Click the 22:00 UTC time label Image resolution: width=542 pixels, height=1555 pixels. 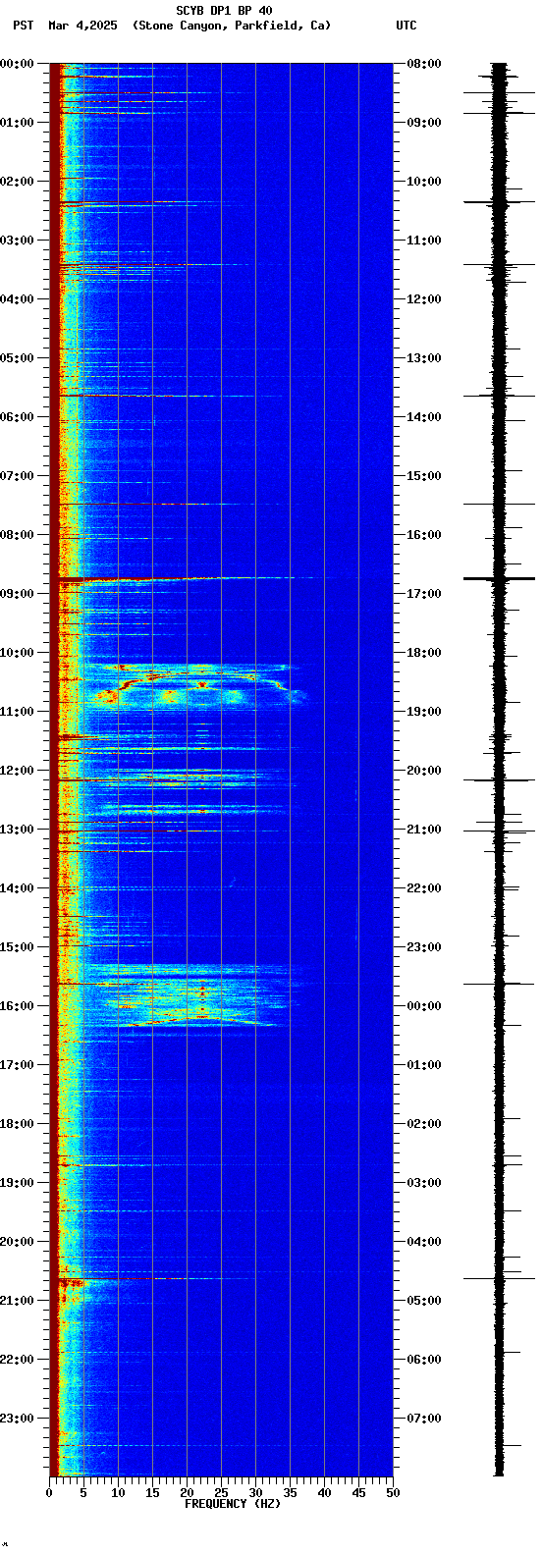tap(424, 888)
